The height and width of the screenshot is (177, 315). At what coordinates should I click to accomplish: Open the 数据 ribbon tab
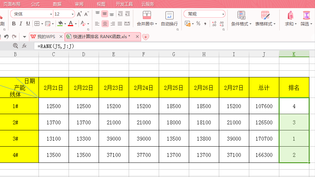[57, 4]
